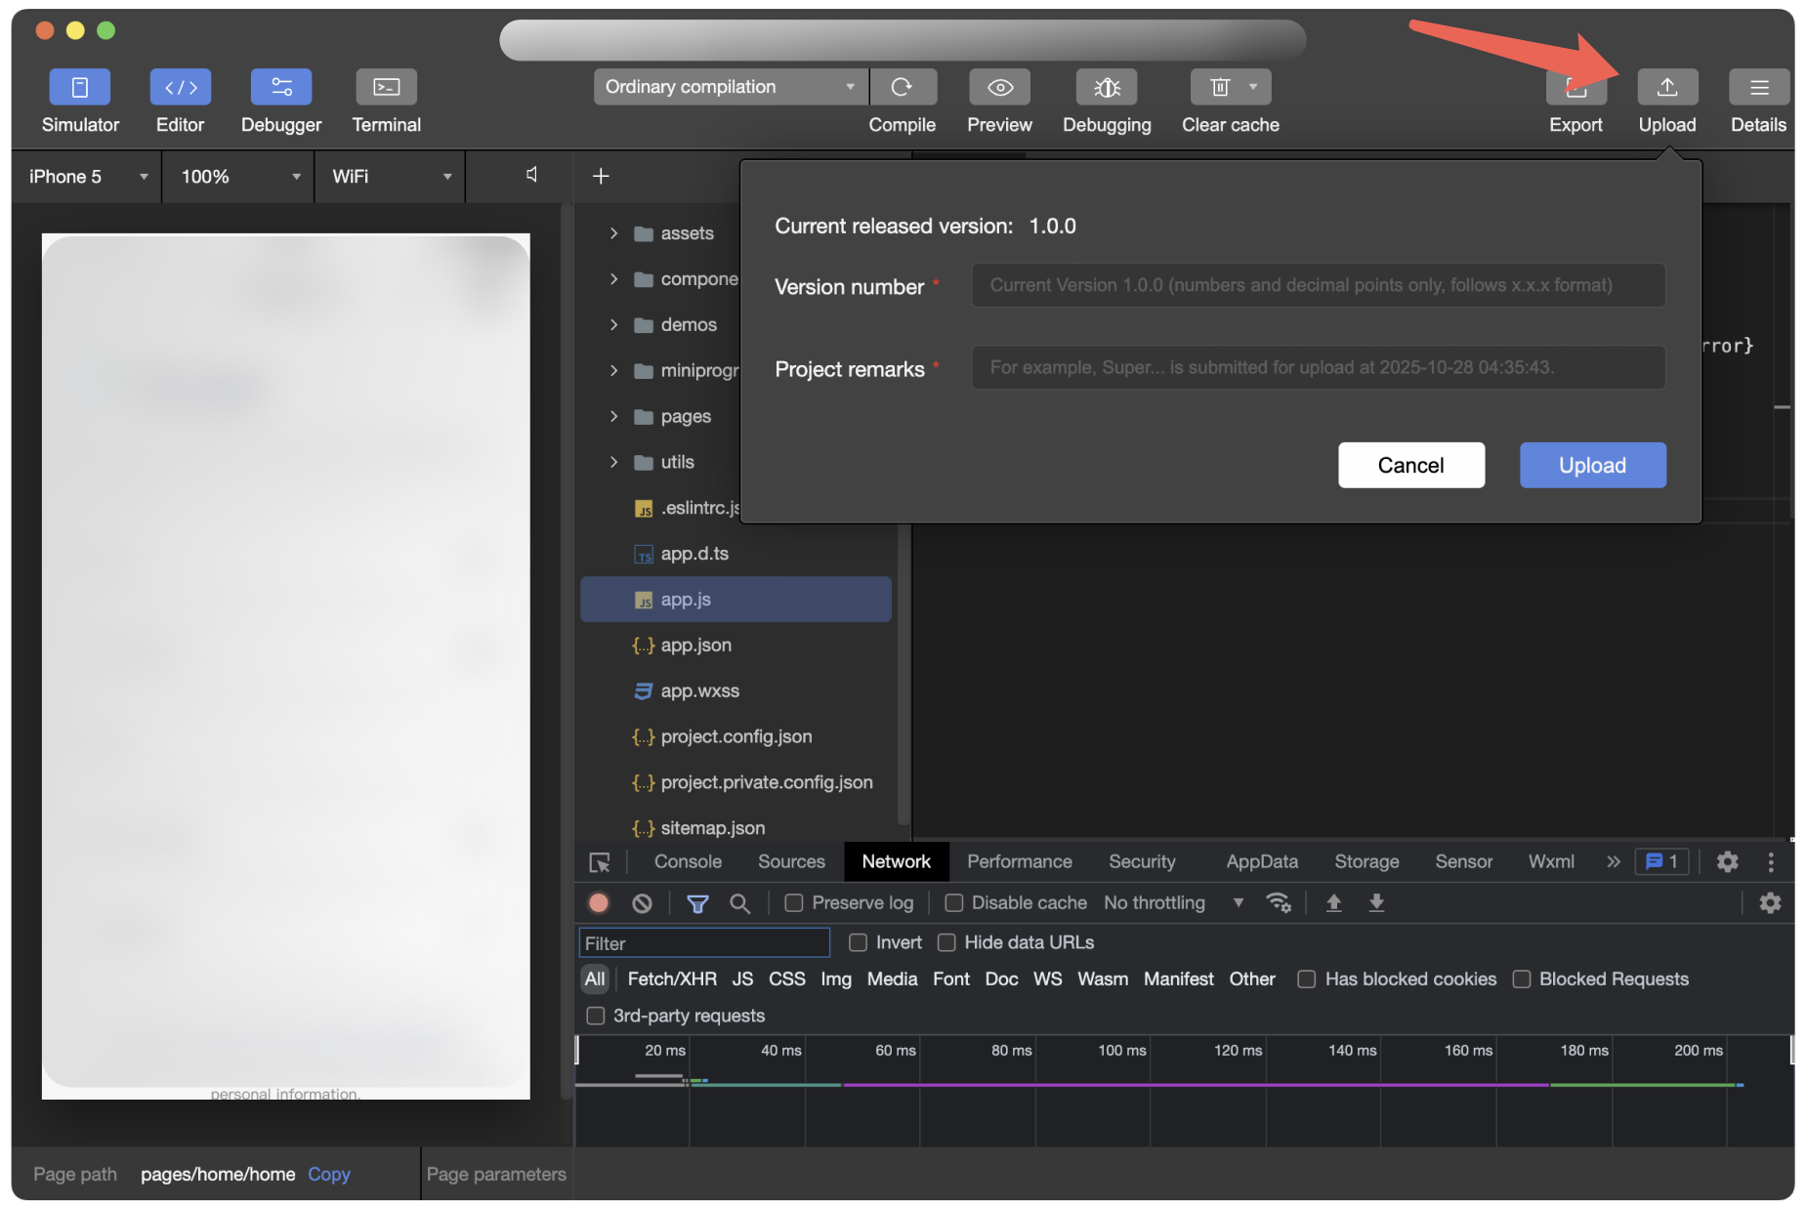Image resolution: width=1807 pixels, height=1207 pixels.
Task: Open the iPhone 5 device dropdown
Action: pos(87,177)
